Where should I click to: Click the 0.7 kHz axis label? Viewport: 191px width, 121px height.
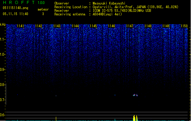tap(3, 100)
